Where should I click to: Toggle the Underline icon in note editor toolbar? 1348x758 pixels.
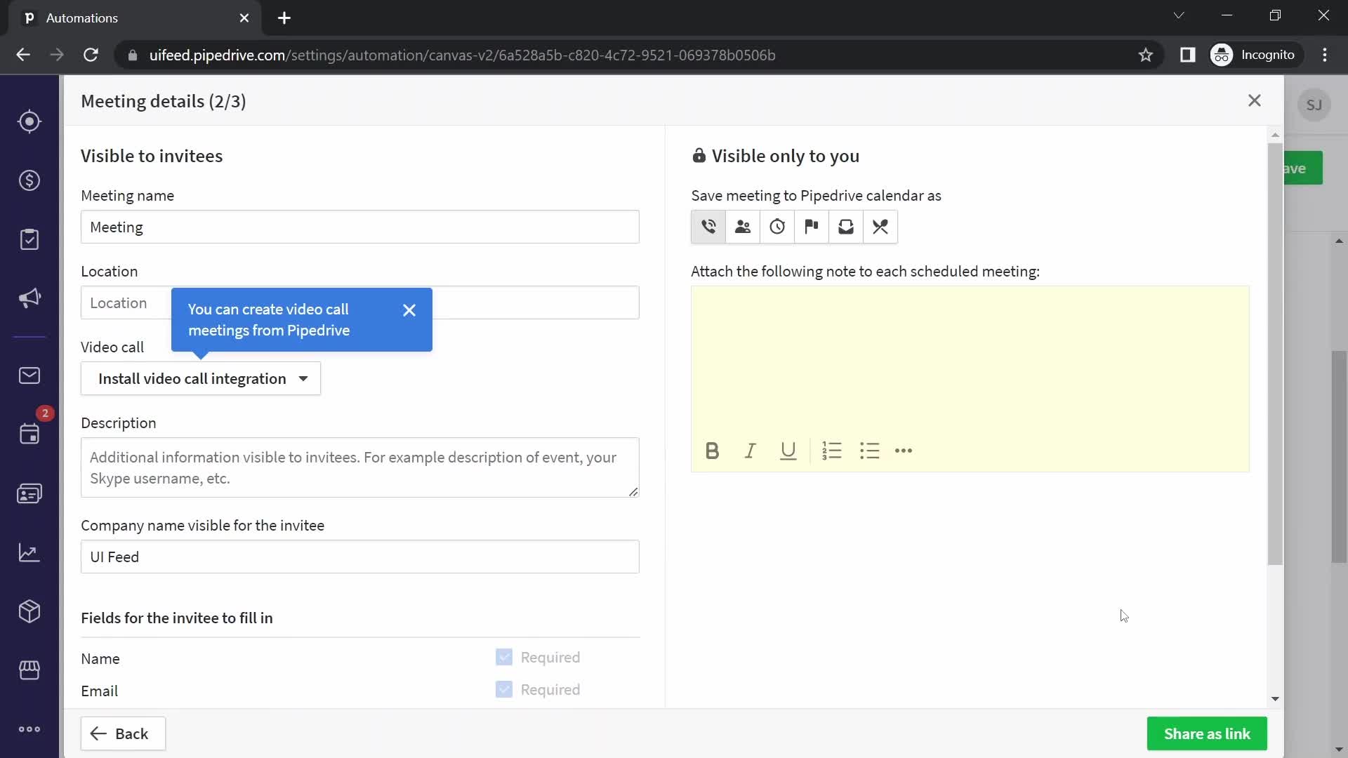(787, 451)
